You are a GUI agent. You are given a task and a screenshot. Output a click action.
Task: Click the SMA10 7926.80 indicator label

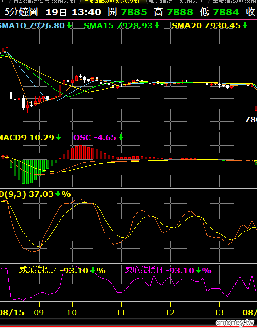coord(32,26)
